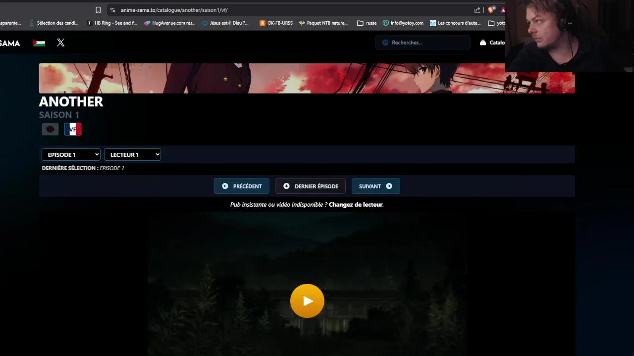Click the DERNIER ÉPISODE button

coord(311,186)
